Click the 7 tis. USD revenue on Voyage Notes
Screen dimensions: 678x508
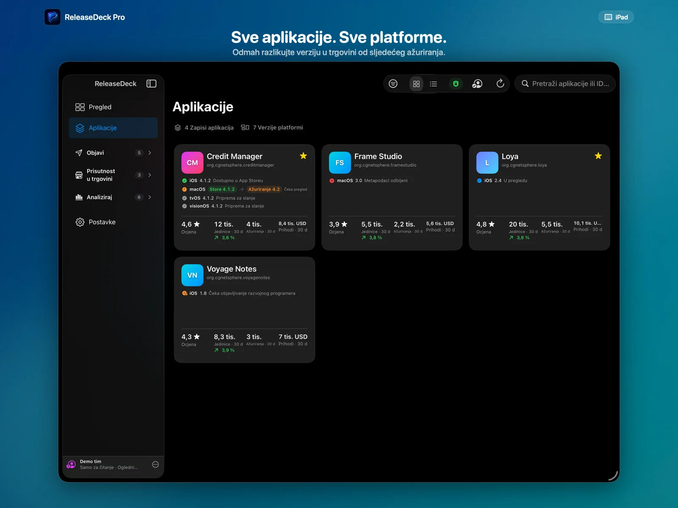click(x=293, y=337)
